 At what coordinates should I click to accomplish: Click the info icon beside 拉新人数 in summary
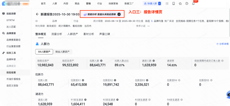101,61
